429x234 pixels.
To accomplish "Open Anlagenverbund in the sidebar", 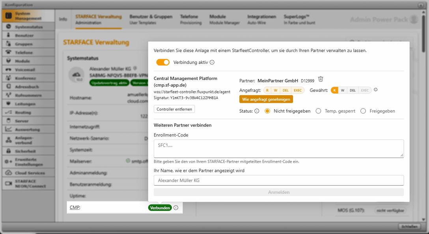I will click(28, 140).
